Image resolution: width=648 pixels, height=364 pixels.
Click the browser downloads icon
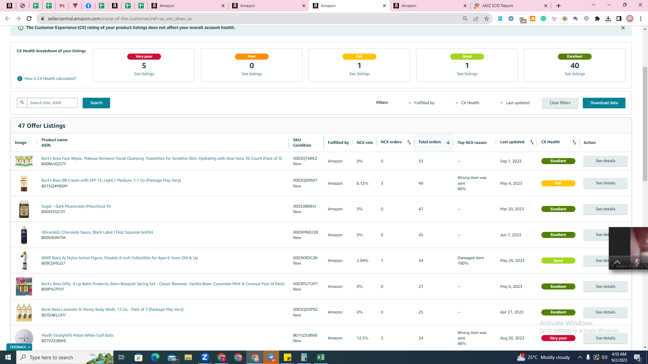(608, 19)
